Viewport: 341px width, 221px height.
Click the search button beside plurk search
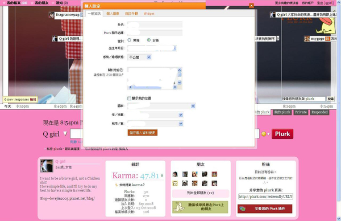[331, 99]
